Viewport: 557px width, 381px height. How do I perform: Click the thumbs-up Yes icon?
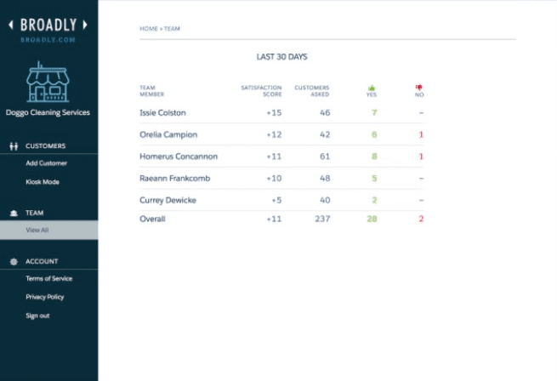[x=372, y=88]
